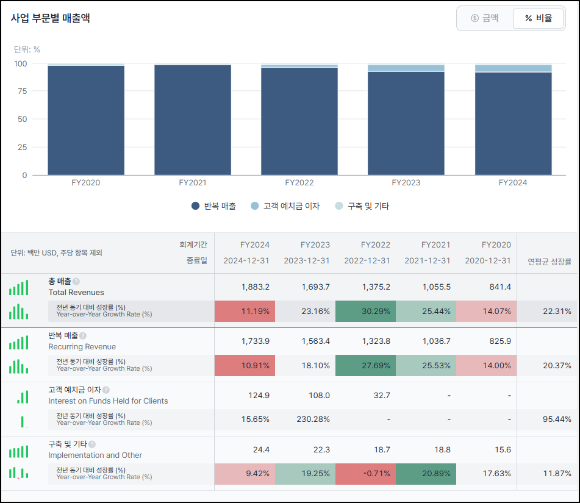This screenshot has width=580, height=503.
Task: Click total revenue growth rate mini chart icon
Action: [19, 312]
